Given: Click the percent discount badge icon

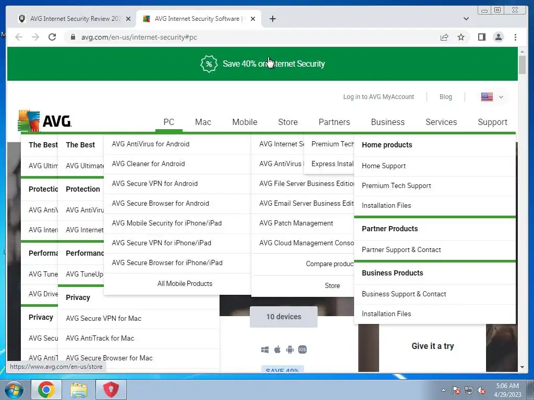Looking at the screenshot, I should click(x=209, y=64).
